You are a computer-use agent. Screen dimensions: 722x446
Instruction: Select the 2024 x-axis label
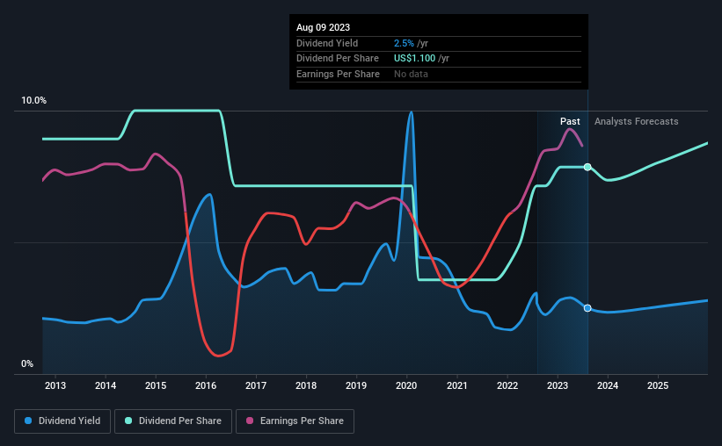click(608, 385)
